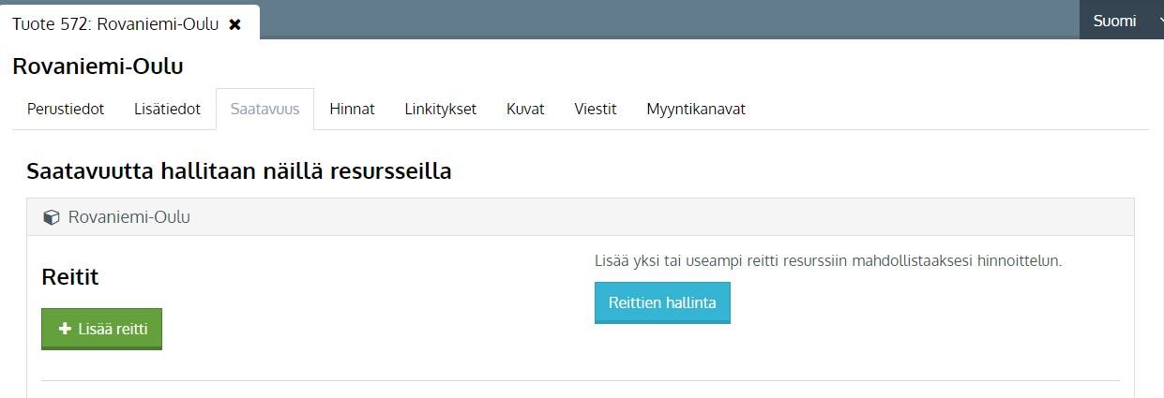Open the Lisätiedot tab

tap(167, 109)
